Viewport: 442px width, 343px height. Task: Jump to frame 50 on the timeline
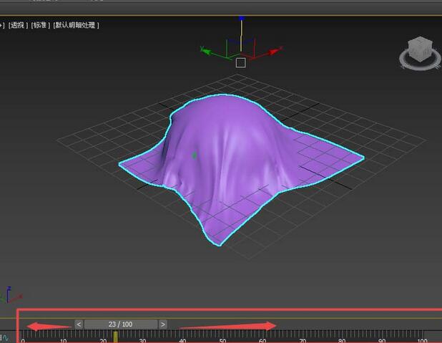(x=223, y=337)
